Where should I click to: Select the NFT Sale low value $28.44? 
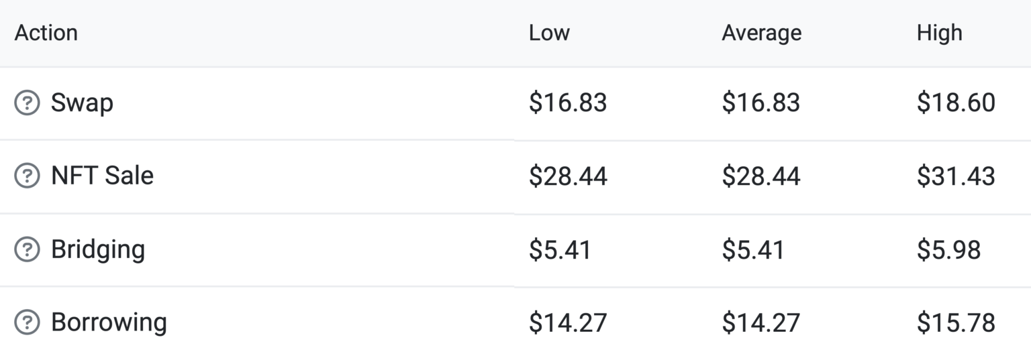coord(568,176)
